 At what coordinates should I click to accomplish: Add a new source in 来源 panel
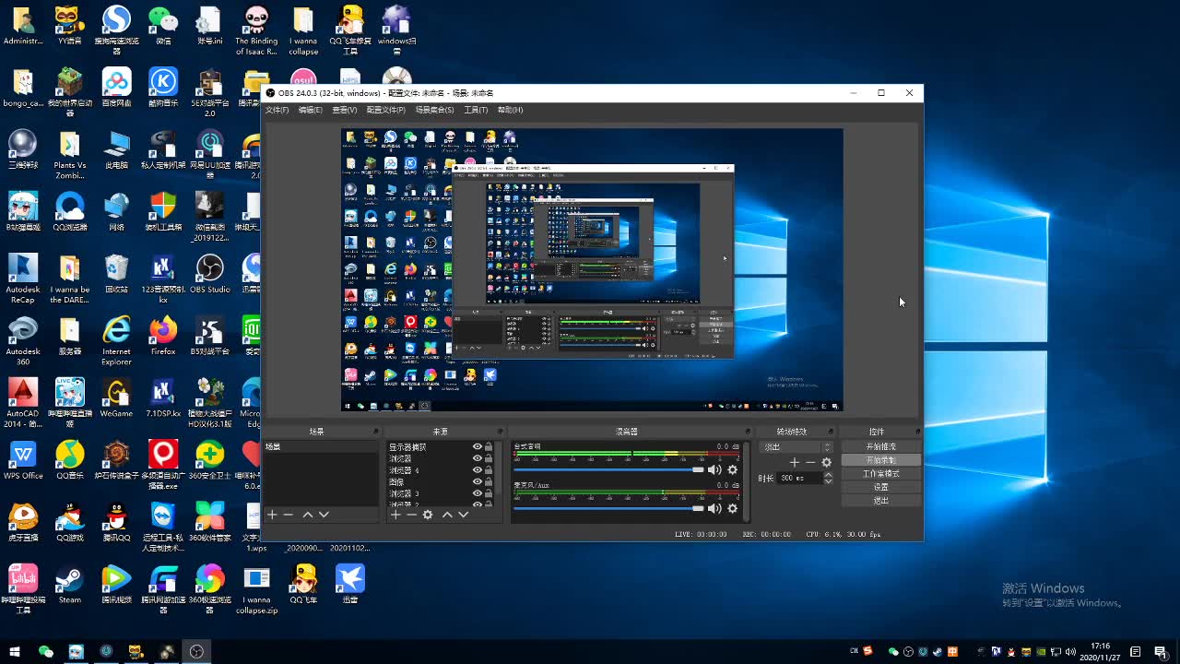(x=395, y=515)
